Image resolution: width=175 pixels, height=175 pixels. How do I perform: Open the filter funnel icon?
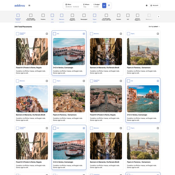109,6
